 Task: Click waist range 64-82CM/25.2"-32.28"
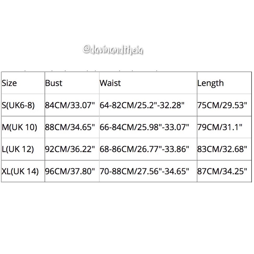click(x=142, y=105)
